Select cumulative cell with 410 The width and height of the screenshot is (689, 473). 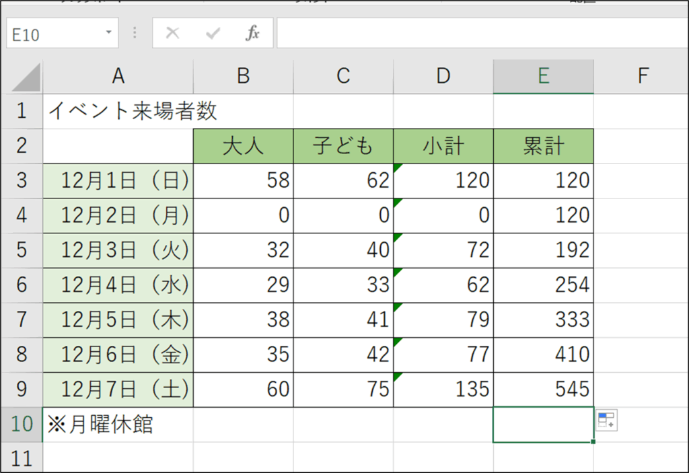coord(544,355)
